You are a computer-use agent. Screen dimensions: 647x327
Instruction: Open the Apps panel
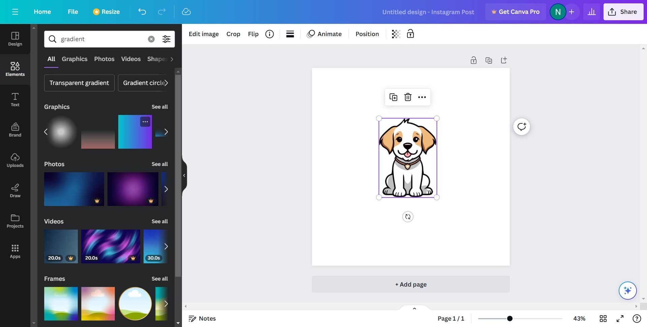tap(15, 251)
